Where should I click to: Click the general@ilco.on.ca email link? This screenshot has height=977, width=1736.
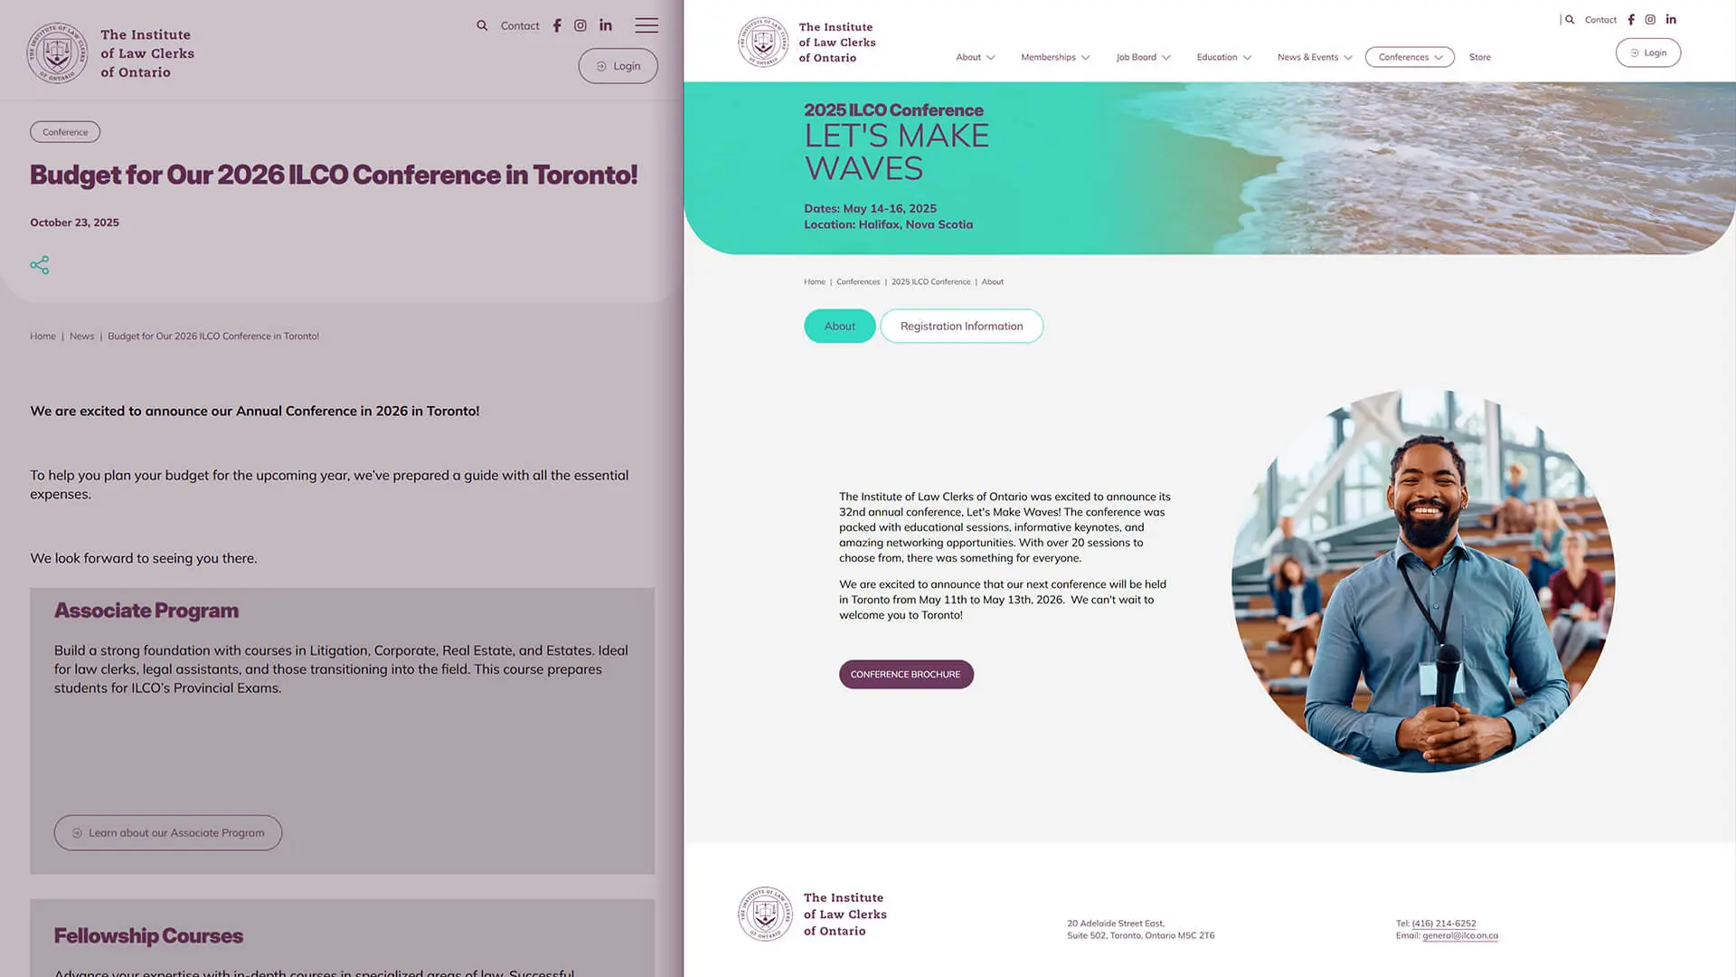pos(1459,936)
